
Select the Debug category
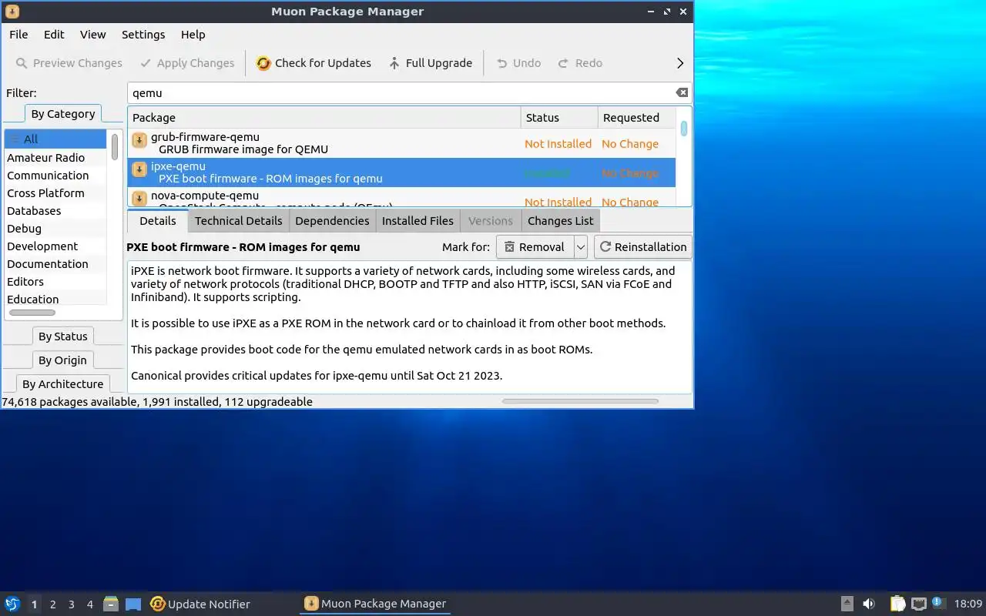55,229
